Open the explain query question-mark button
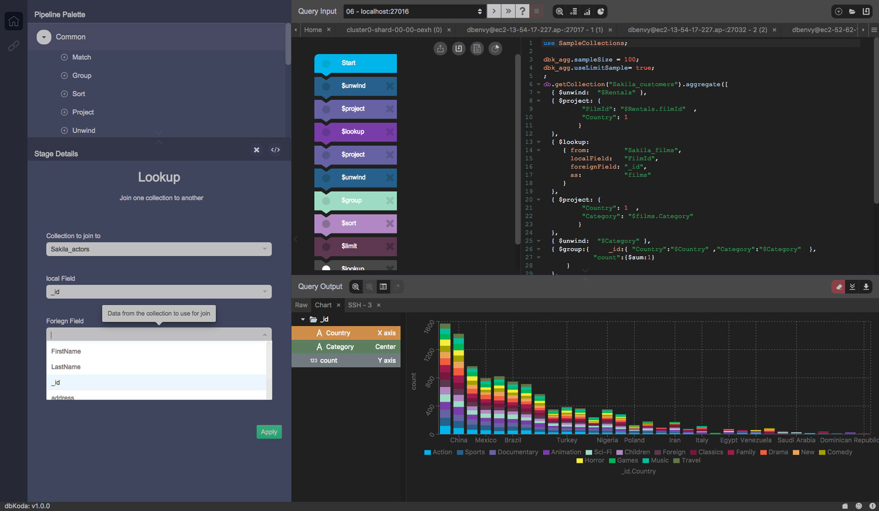 522,11
